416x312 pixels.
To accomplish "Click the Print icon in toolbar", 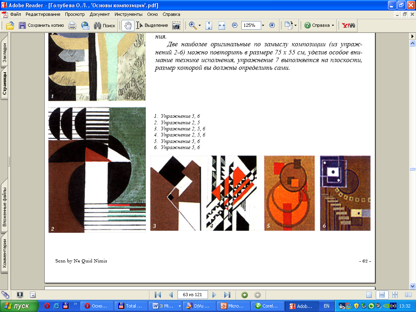I will click(x=72, y=26).
